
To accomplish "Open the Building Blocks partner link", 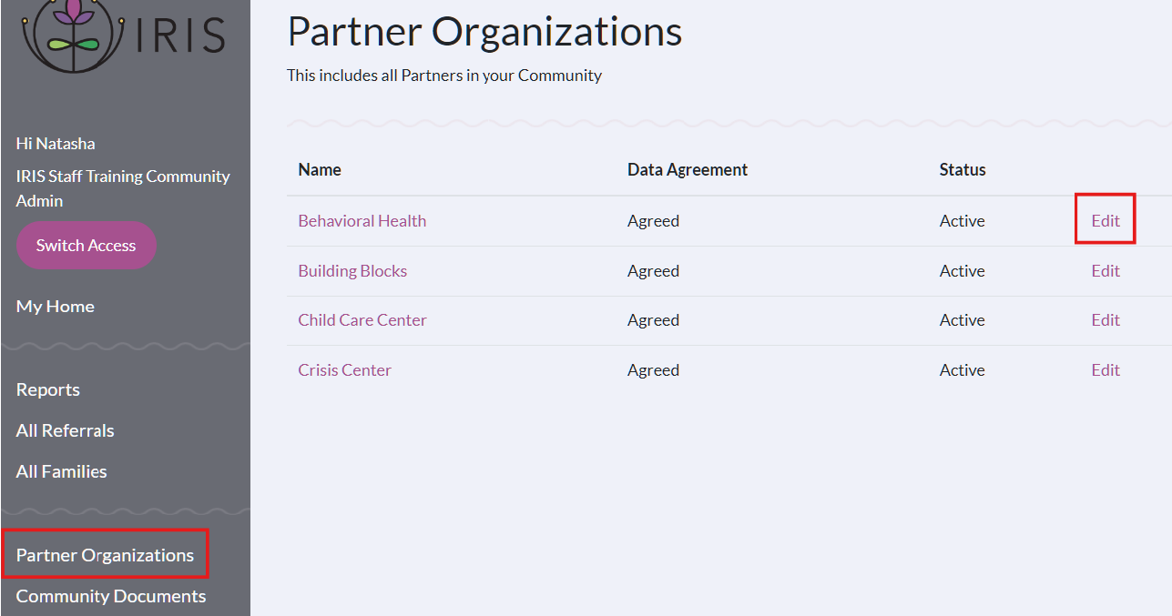I will click(352, 271).
